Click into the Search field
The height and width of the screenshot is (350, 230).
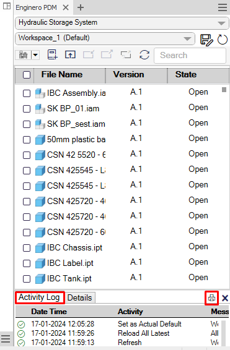[x=190, y=56]
